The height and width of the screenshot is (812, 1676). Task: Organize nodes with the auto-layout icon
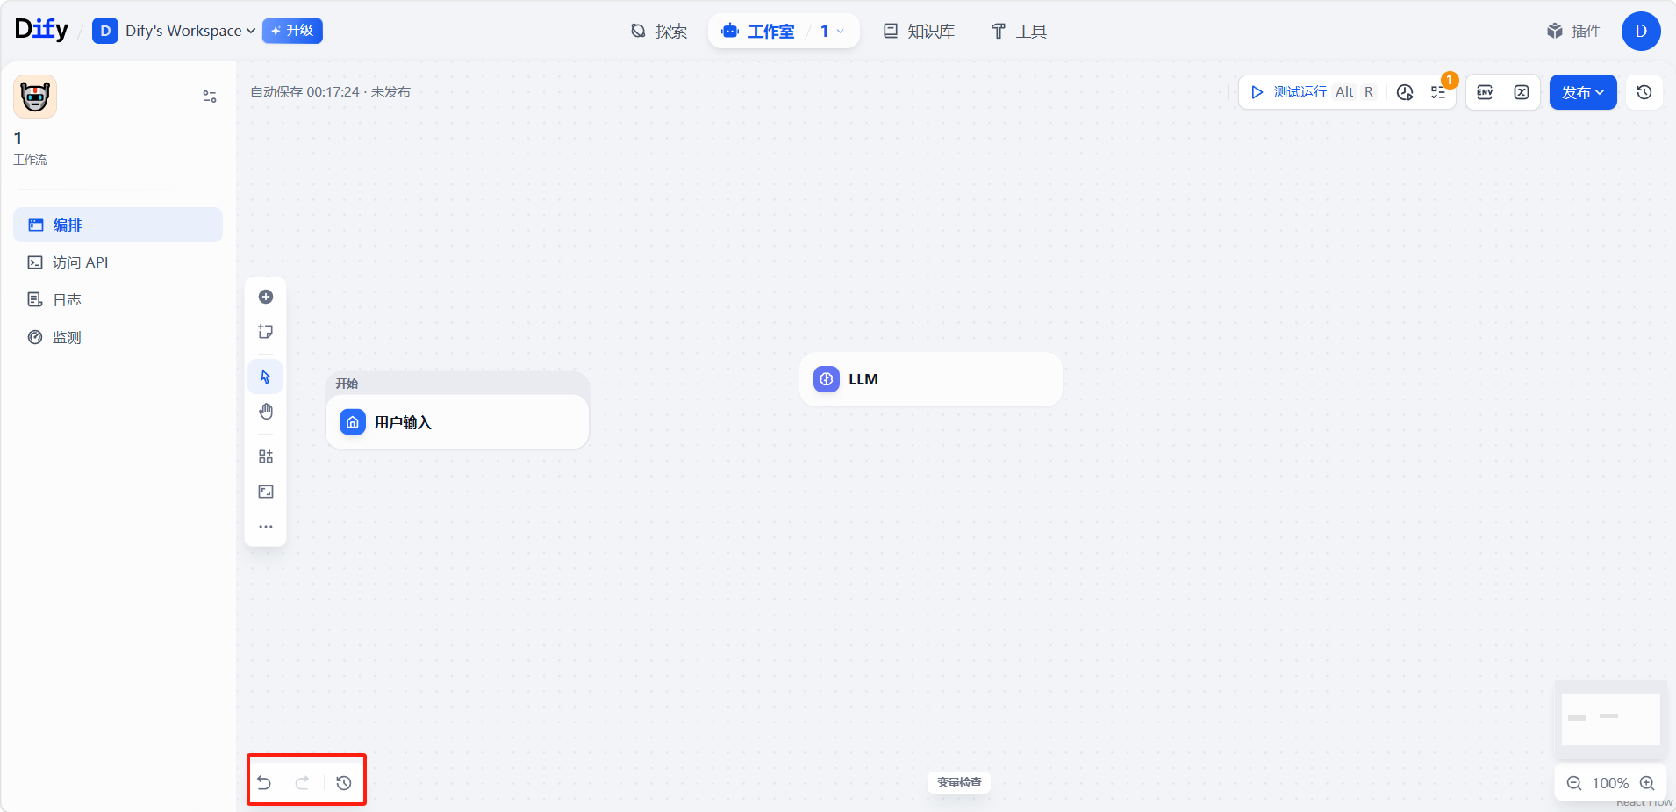[266, 456]
